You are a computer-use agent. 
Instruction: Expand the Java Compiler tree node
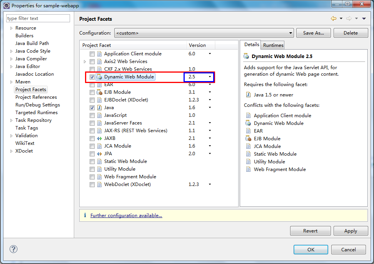coord(11,59)
